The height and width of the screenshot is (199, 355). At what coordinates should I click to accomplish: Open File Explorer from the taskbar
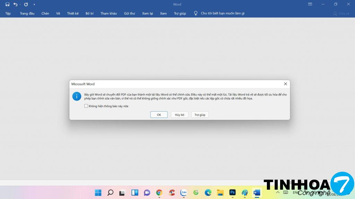click(x=220, y=192)
